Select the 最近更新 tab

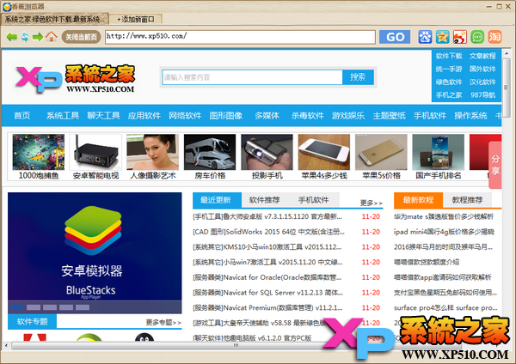217,200
